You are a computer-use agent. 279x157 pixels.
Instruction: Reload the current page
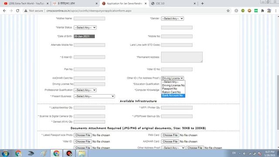click(17, 10)
